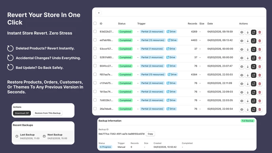Click the 'Partial (3 resources)' tag
Image resolution: width=272 pixels, height=153 pixels.
(152, 32)
